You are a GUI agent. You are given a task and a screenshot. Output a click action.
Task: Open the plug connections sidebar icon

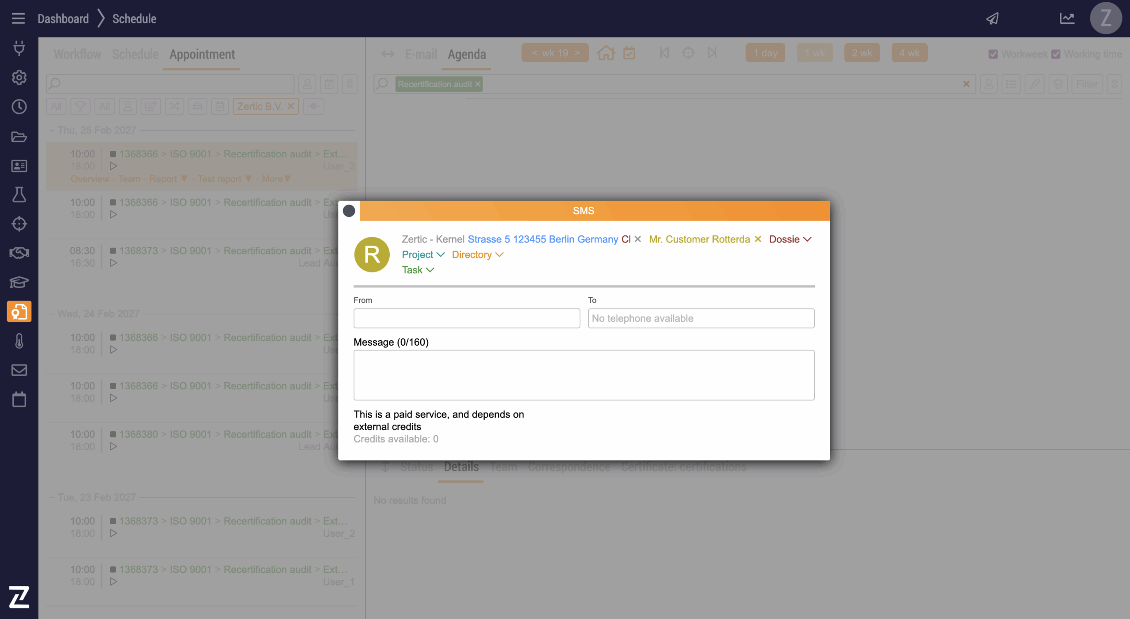point(19,48)
